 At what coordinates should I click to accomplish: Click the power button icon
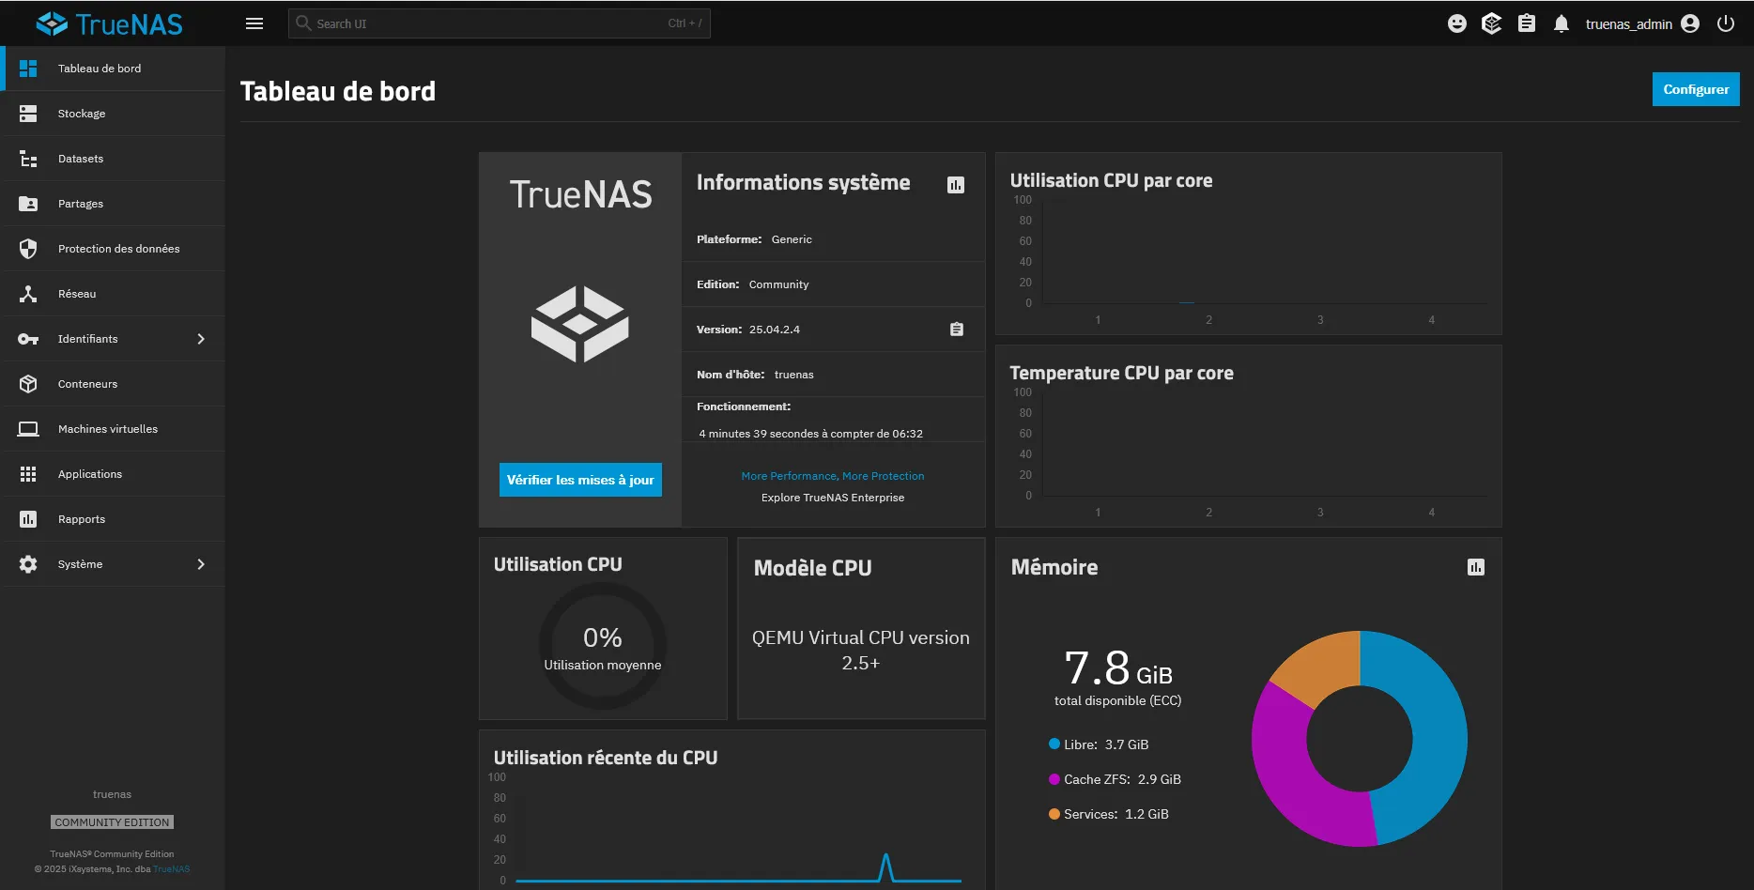click(1726, 23)
